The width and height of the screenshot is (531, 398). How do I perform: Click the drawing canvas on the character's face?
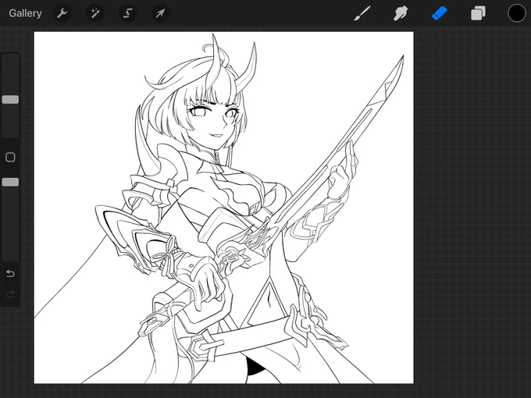pos(215,122)
